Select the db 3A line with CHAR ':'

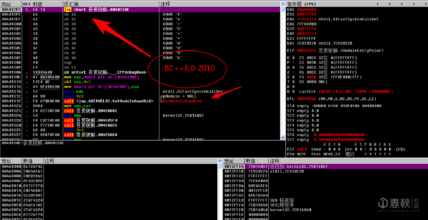click(x=140, y=24)
